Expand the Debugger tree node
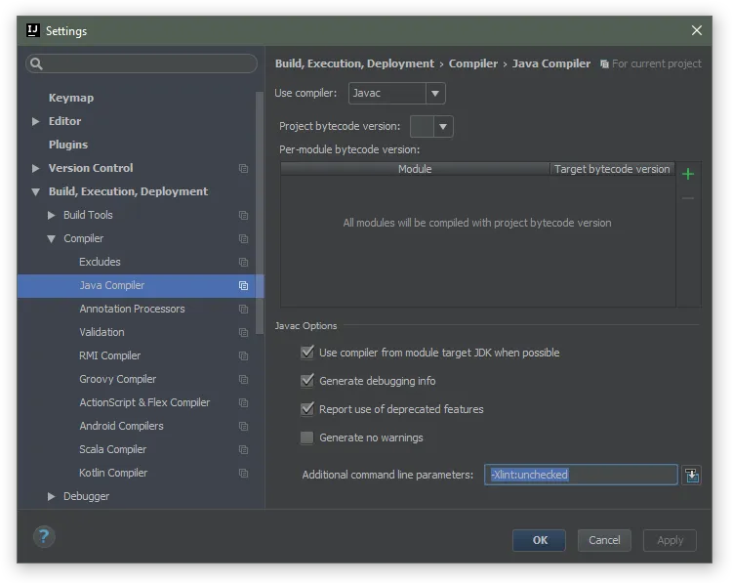The image size is (732, 583). coord(51,496)
